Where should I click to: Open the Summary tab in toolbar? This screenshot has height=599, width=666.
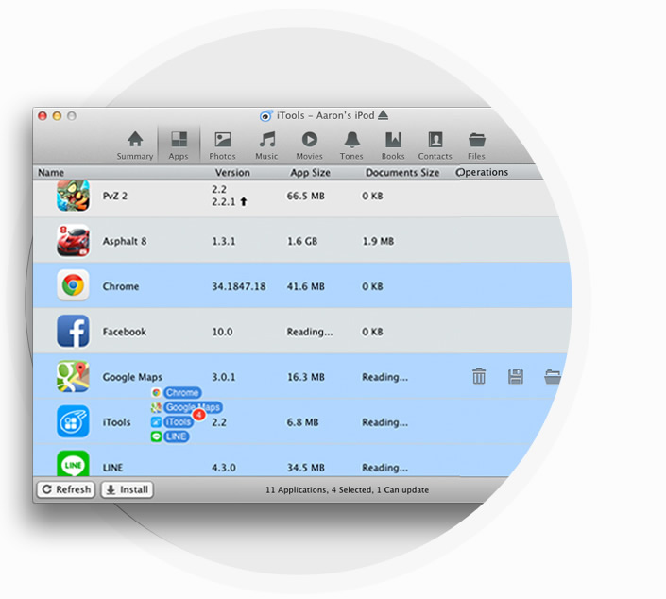(135, 145)
